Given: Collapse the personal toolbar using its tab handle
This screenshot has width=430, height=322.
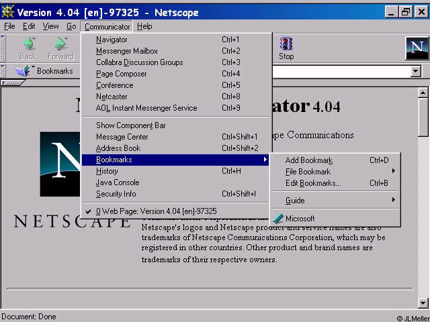Looking at the screenshot, I should [13, 83].
